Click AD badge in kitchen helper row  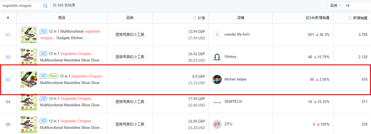click(x=43, y=76)
